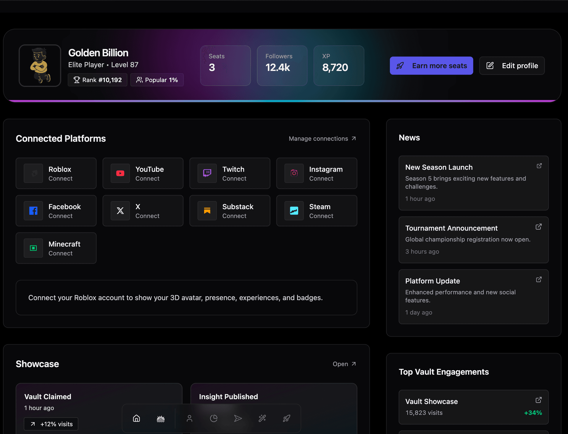Open the Showcase section link
This screenshot has width=568, height=434.
point(344,364)
